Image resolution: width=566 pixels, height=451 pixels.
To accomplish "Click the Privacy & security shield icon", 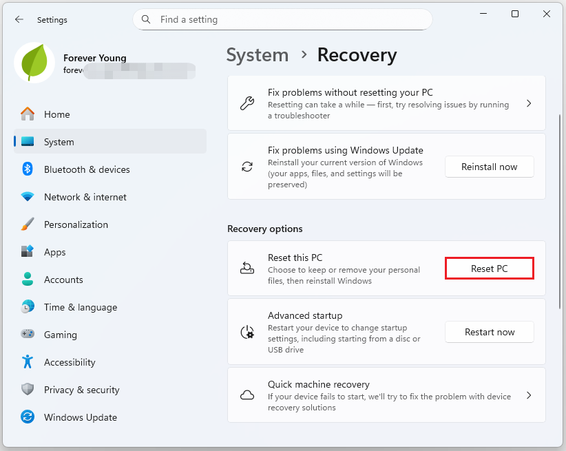I will point(28,389).
